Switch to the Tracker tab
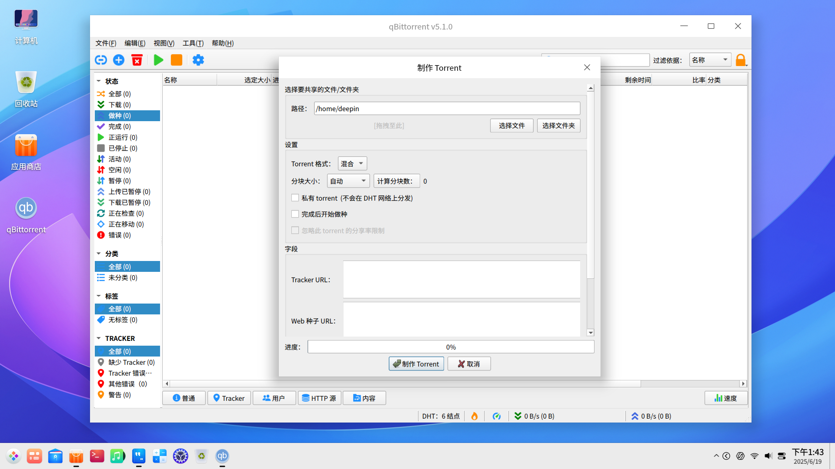835x469 pixels. pyautogui.click(x=229, y=398)
